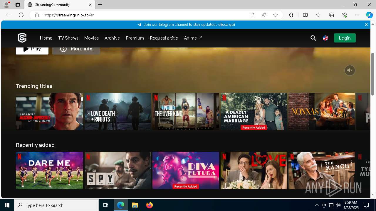Open the Archive page
Screen dimensions: 376x211
pyautogui.click(x=112, y=38)
